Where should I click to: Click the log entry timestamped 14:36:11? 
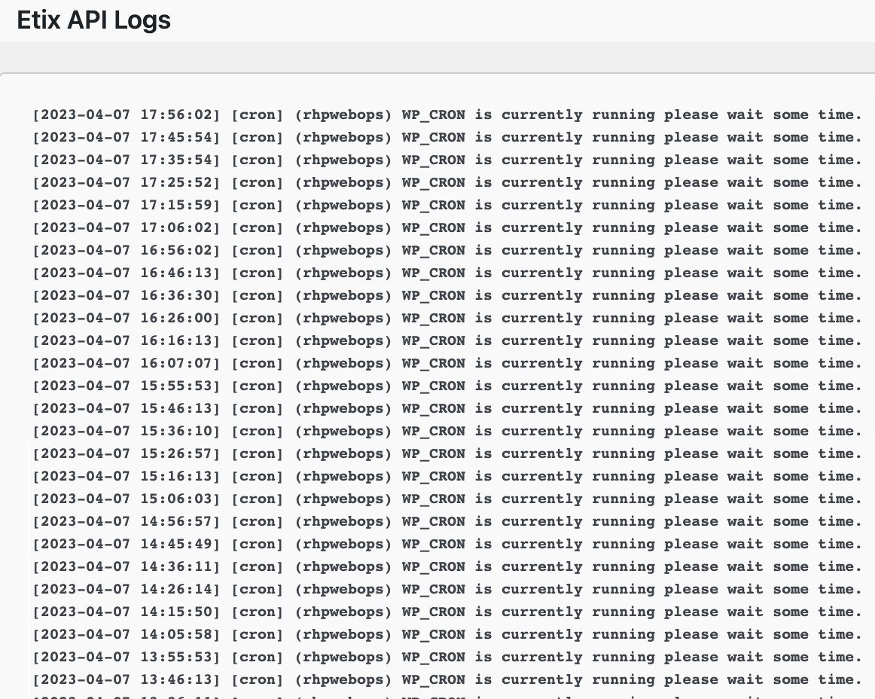(x=447, y=567)
